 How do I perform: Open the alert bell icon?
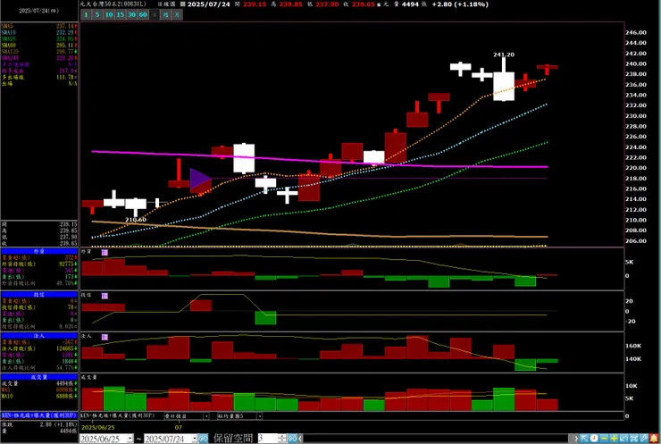654,439
